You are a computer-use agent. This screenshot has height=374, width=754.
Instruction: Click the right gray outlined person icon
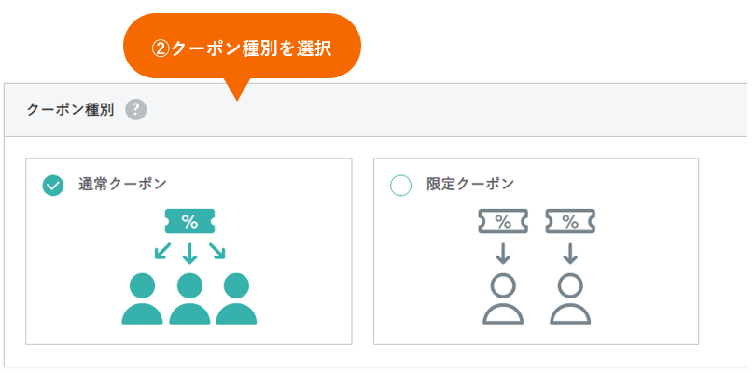click(570, 299)
